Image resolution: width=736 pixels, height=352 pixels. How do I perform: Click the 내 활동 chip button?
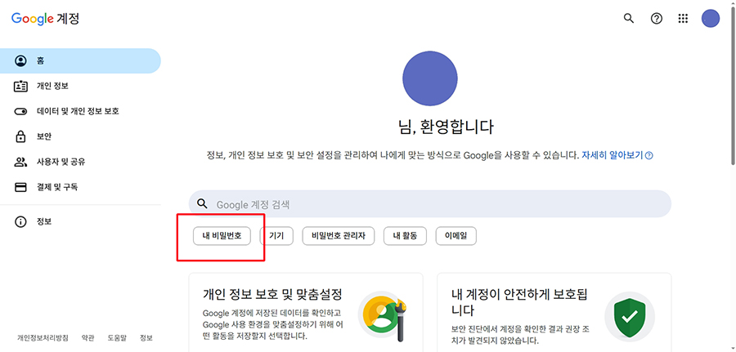tap(405, 236)
